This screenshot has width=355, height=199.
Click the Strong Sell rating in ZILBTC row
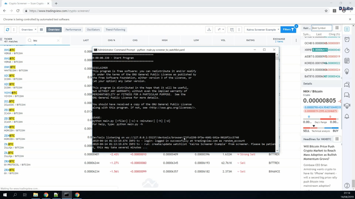(x=247, y=154)
